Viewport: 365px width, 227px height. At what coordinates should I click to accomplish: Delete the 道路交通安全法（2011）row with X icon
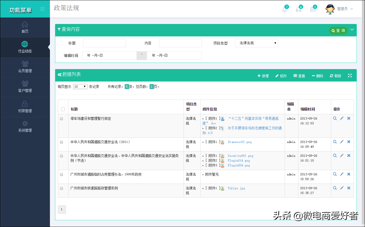349,142
